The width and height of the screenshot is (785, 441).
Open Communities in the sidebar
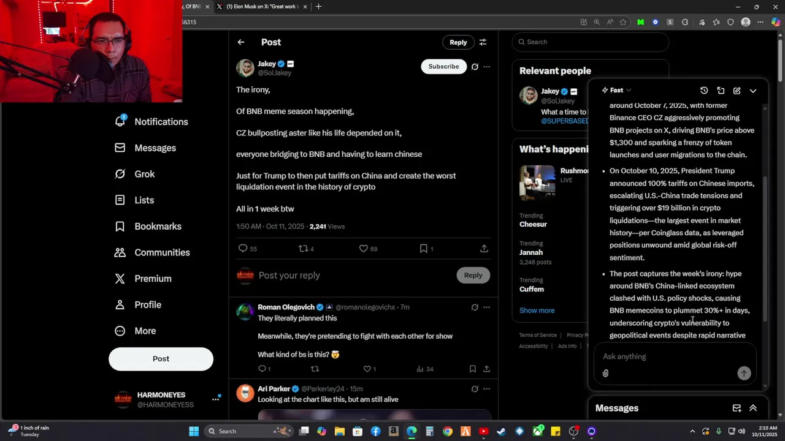(x=152, y=252)
